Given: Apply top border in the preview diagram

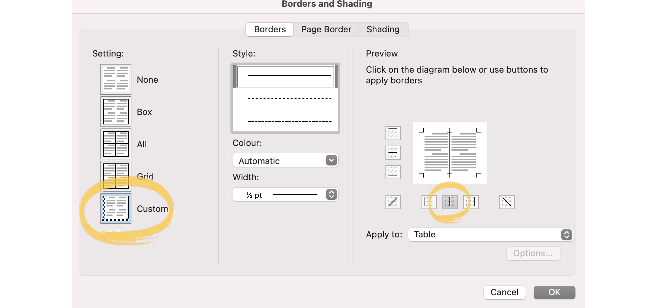Looking at the screenshot, I should pos(393,133).
